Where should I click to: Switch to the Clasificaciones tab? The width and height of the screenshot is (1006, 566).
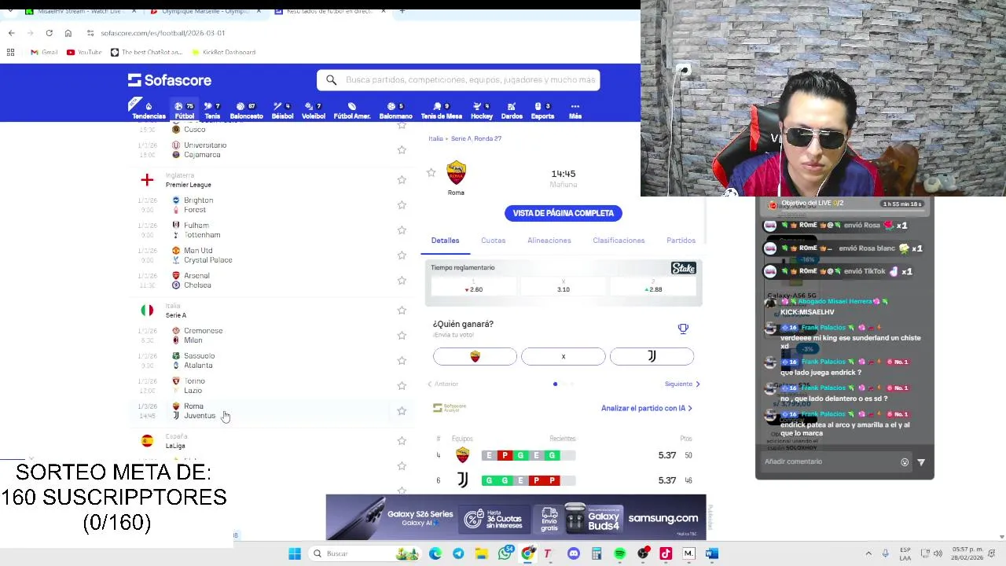coord(619,241)
